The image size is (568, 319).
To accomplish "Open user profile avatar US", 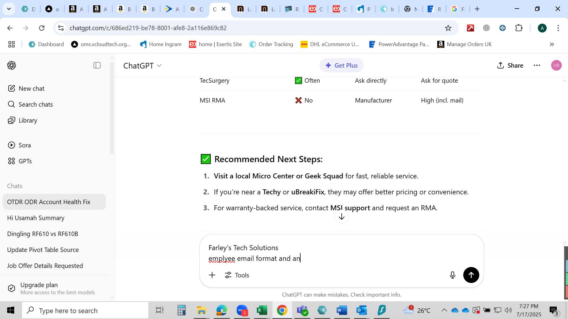I will tap(556, 65).
